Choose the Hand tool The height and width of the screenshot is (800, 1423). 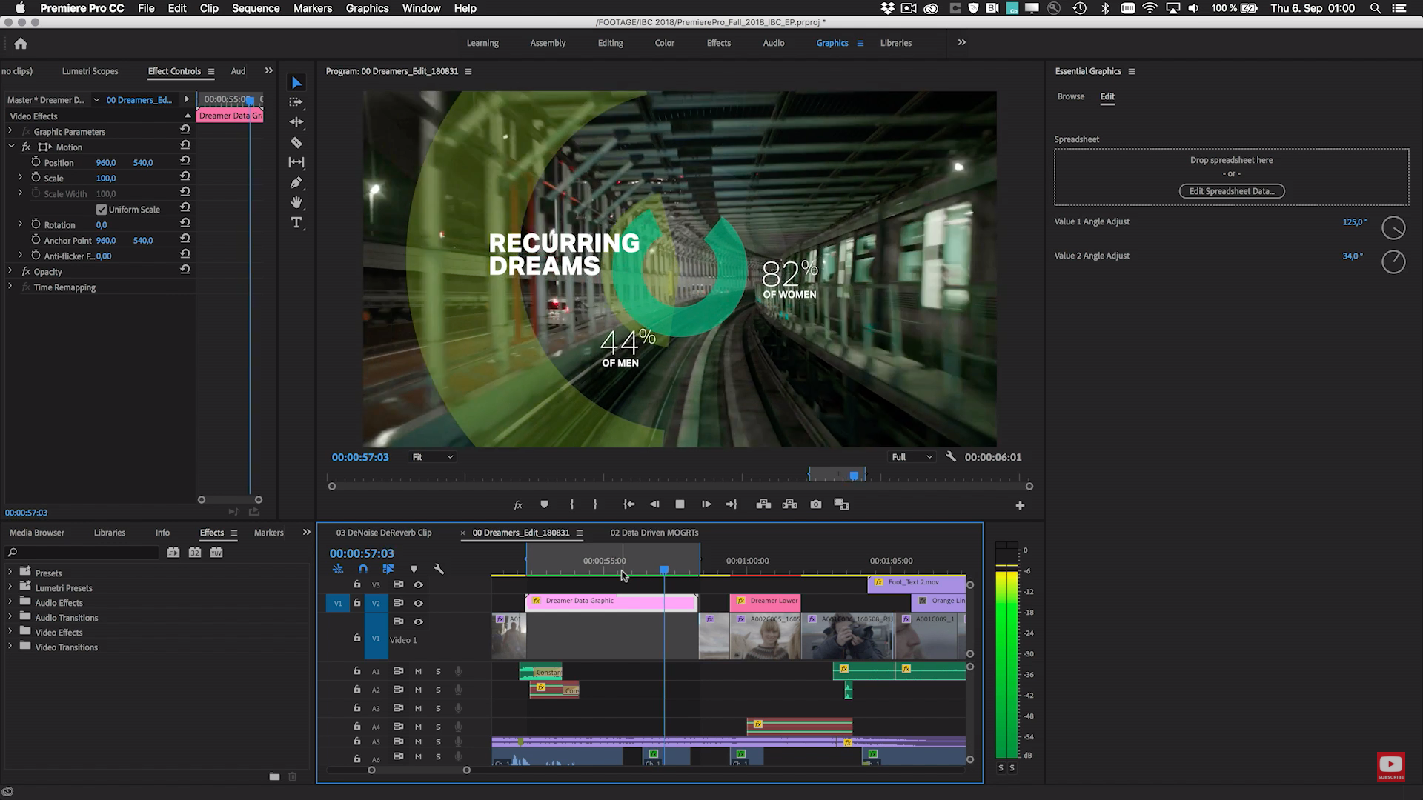(296, 202)
